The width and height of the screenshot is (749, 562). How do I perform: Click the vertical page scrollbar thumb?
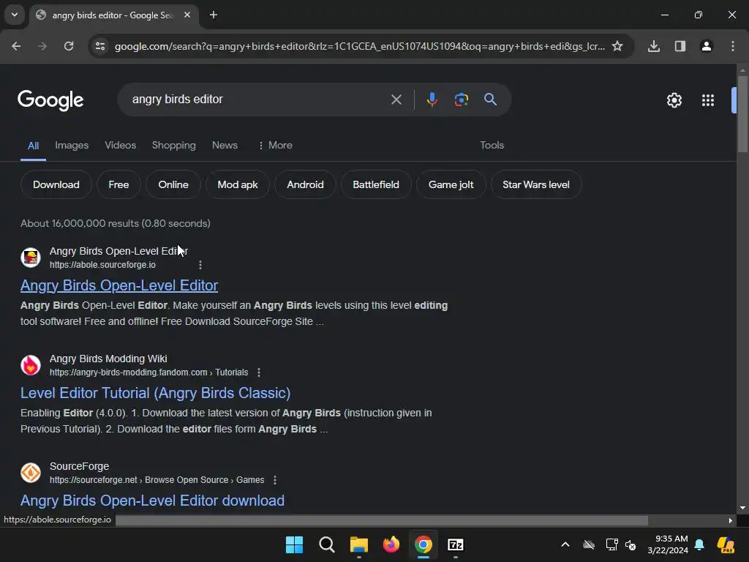tap(742, 113)
